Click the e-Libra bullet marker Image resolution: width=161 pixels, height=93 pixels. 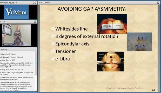pos(53,59)
